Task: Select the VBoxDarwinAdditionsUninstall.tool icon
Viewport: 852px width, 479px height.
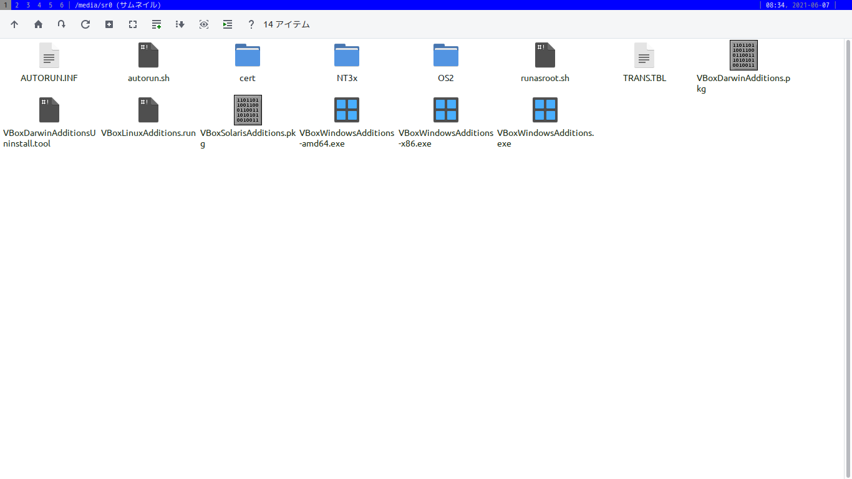Action: (x=49, y=110)
